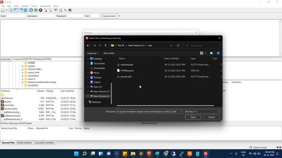Click Windows Start button on taskbar
The image size is (282, 158).
click(x=76, y=154)
